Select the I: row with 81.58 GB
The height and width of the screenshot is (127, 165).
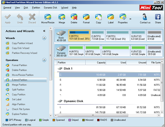pos(110,107)
